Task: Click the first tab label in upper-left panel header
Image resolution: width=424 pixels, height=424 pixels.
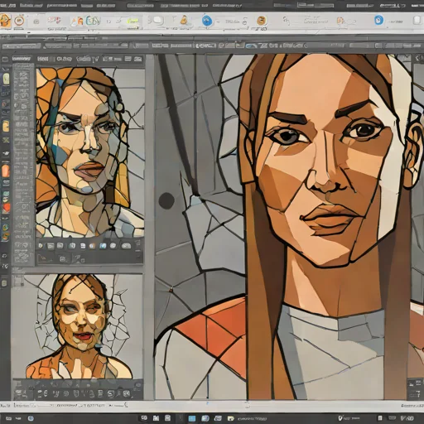Action: (22, 59)
